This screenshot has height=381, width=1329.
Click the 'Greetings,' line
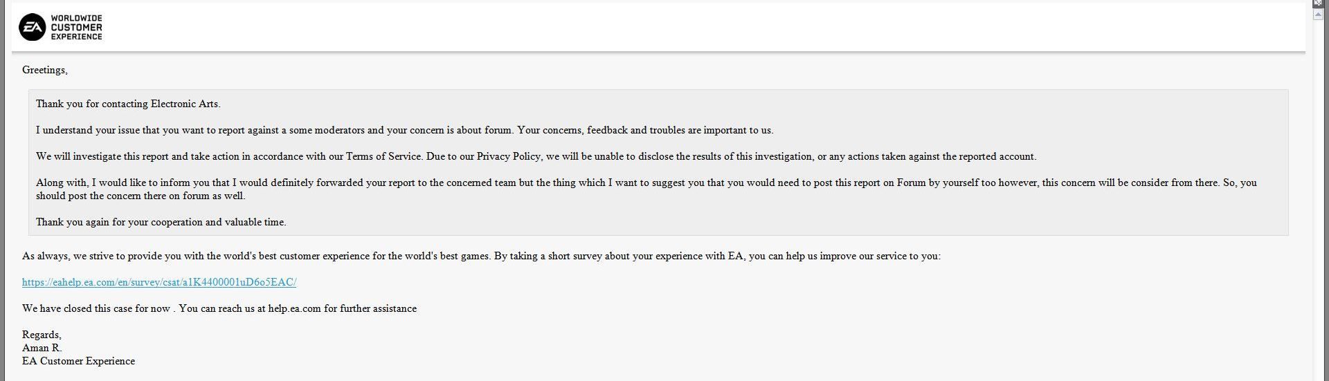click(45, 70)
